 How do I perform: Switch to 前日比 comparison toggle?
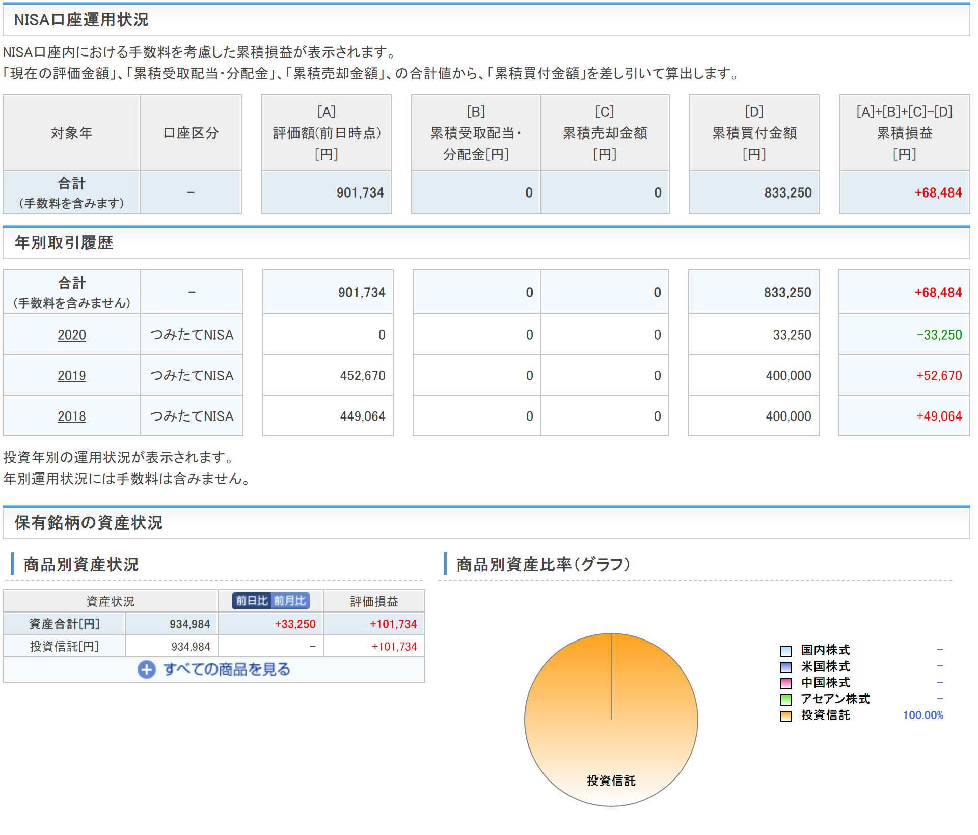click(x=252, y=601)
